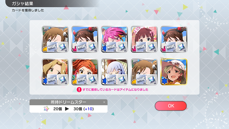Click the OK button
Image resolution: width=229 pixels, height=129 pixels.
[170, 106]
